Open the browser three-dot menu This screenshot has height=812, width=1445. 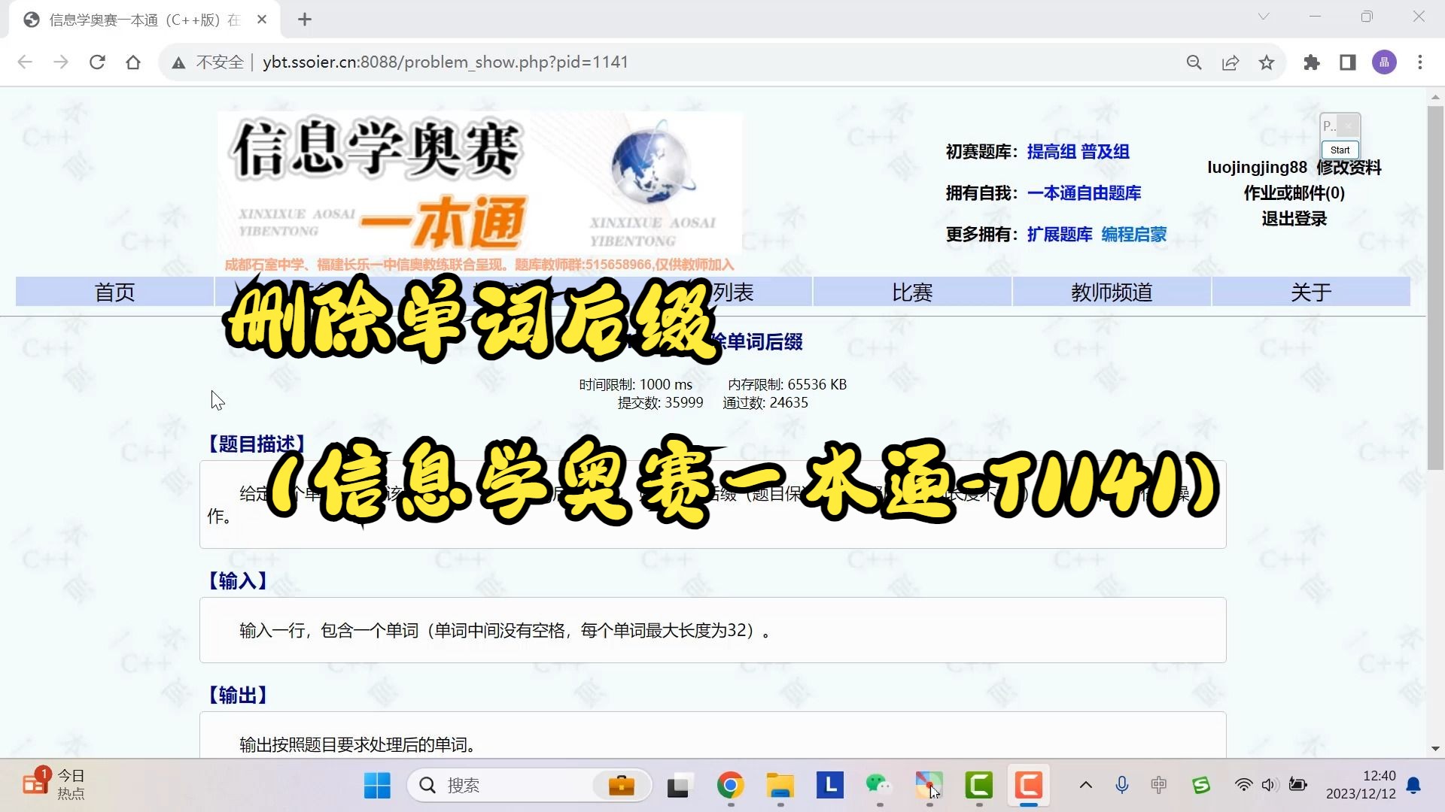(1421, 62)
